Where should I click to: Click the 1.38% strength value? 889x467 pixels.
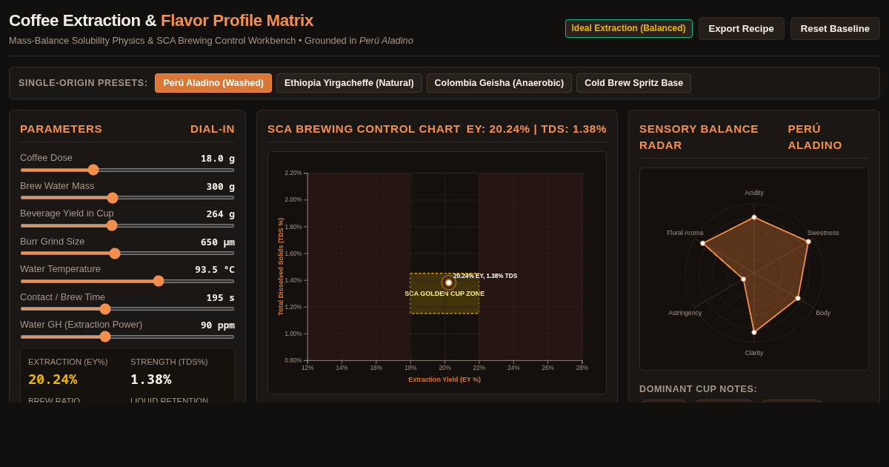151,379
